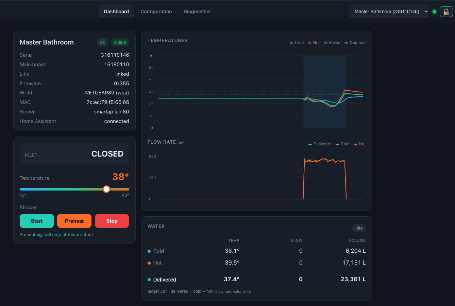Open the Master Bathroom device dropdown
Viewport: 455px width, 306px height.
(389, 12)
